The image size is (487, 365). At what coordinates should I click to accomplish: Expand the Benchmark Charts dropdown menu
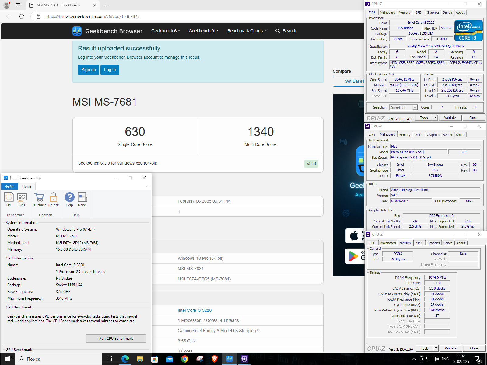[247, 31]
